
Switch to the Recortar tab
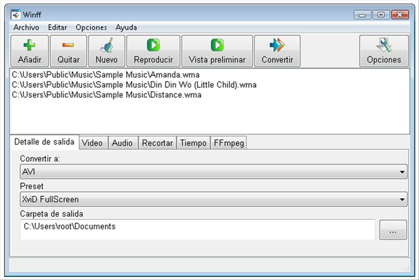point(157,143)
